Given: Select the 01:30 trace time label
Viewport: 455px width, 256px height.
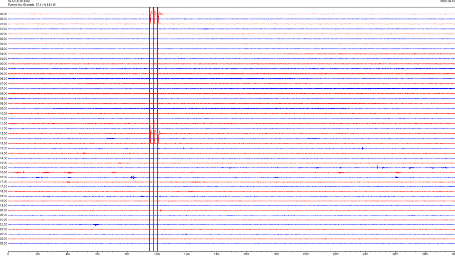Looking at the screenshot, I should coord(3,29).
